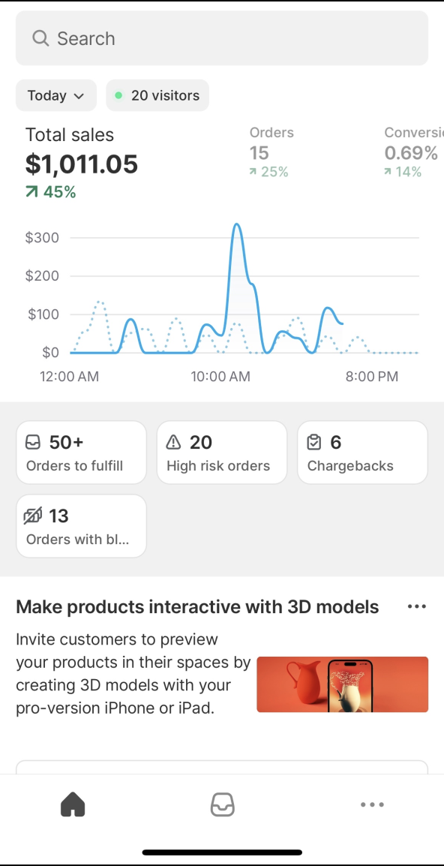
Task: Tap the chargebacks clipboard icon
Action: click(x=313, y=442)
